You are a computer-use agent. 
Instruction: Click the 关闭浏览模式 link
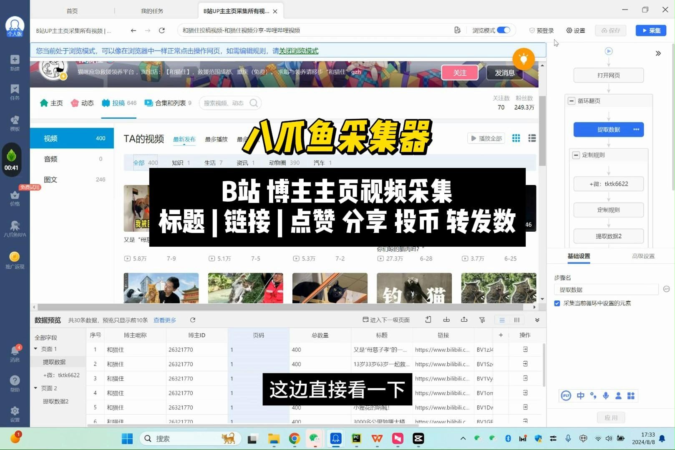(x=298, y=51)
